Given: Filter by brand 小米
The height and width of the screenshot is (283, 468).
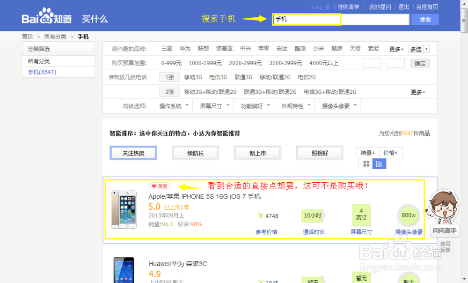Looking at the screenshot, I should pyautogui.click(x=318, y=48).
